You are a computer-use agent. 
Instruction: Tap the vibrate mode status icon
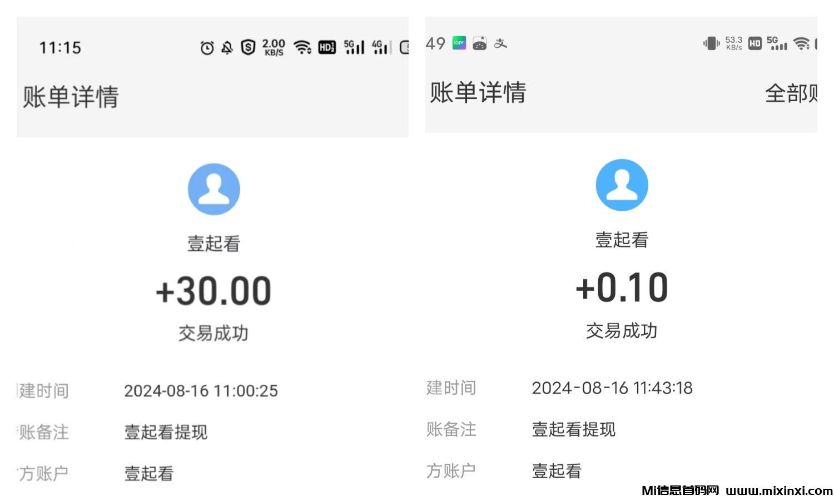pos(711,43)
